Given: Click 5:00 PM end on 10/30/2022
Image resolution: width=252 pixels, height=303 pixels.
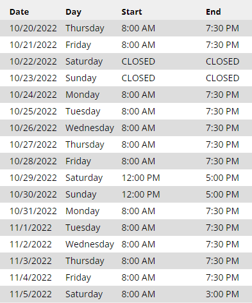Looking at the screenshot, I should (223, 194).
